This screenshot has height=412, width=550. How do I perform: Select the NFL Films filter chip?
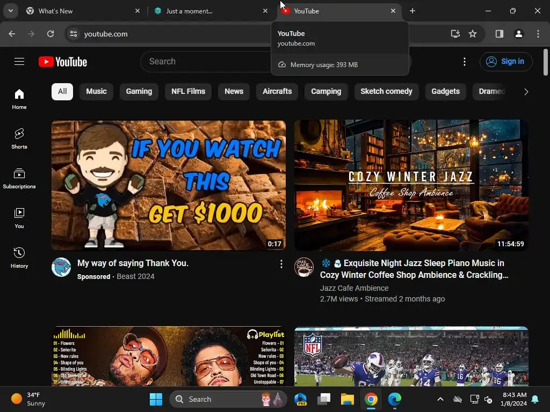coord(189,91)
